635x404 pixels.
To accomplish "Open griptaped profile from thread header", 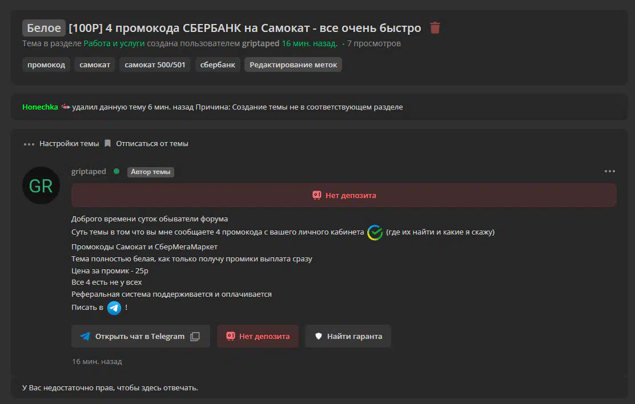I will (260, 43).
